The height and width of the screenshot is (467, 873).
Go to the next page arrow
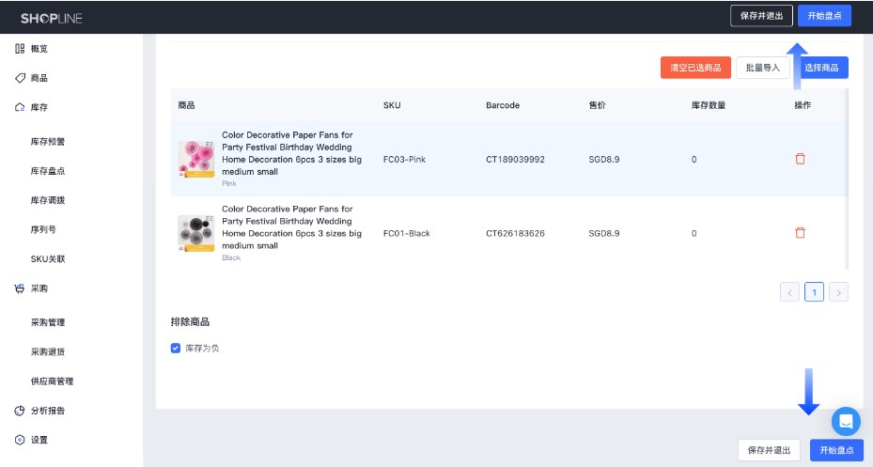838,292
